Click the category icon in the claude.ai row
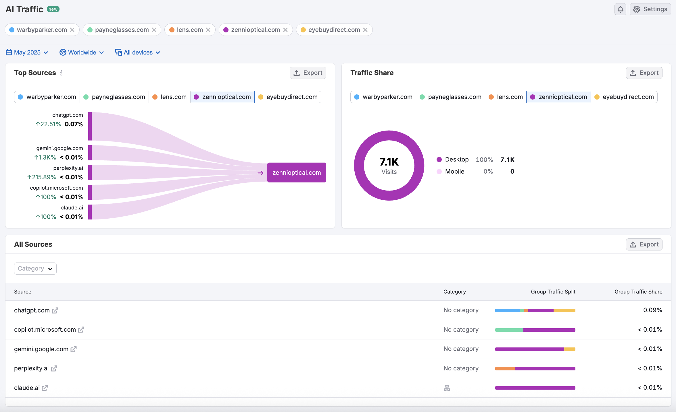This screenshot has width=676, height=412. 447,388
